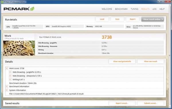
Task: Click the GPU Intel HD Graphics 4000 field
Action: point(64,26)
